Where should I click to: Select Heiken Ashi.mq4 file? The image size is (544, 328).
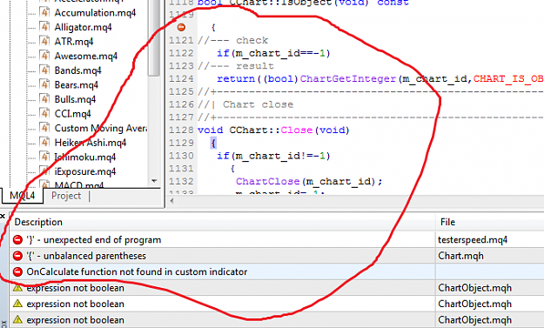click(91, 143)
